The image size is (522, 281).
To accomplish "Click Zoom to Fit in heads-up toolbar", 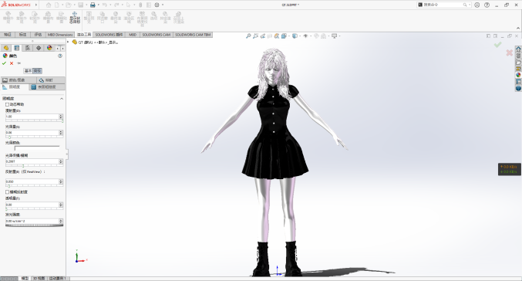I will pyautogui.click(x=248, y=36).
